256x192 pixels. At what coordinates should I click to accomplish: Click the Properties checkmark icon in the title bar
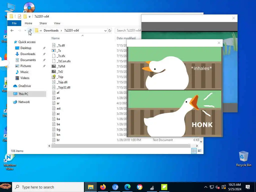point(19,16)
